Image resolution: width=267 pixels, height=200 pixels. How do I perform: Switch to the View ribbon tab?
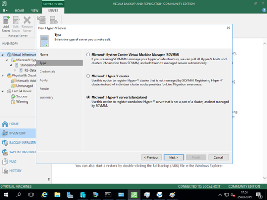[x=34, y=10]
